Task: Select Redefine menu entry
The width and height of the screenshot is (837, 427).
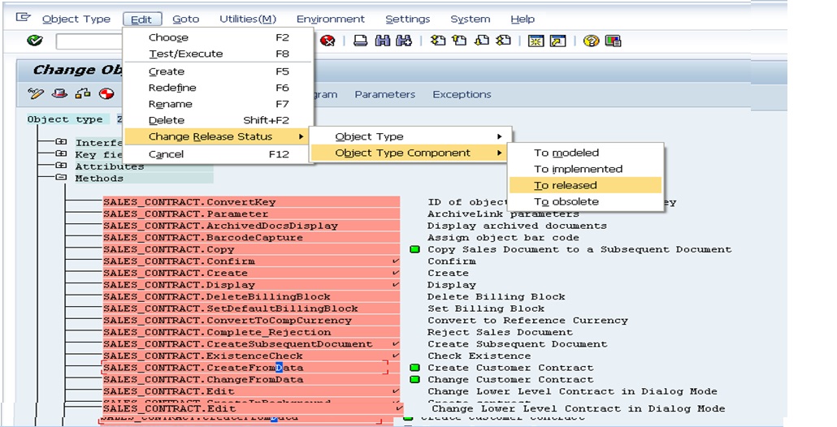Action: tap(219, 88)
